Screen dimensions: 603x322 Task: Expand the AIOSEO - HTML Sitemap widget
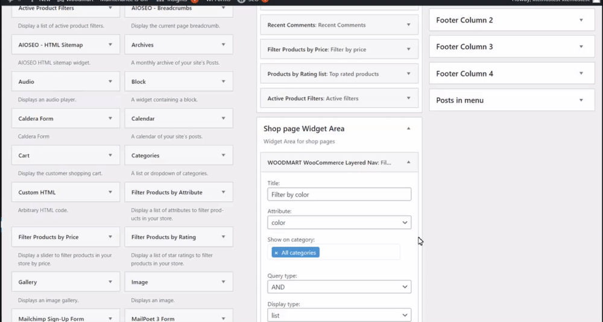110,45
